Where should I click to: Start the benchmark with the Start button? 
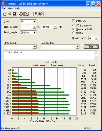tap(91, 47)
